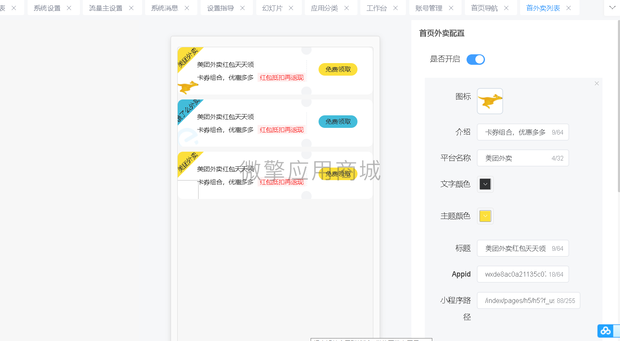Click the right panel vertical scrollbar
This screenshot has height=341, width=620.
(618, 107)
